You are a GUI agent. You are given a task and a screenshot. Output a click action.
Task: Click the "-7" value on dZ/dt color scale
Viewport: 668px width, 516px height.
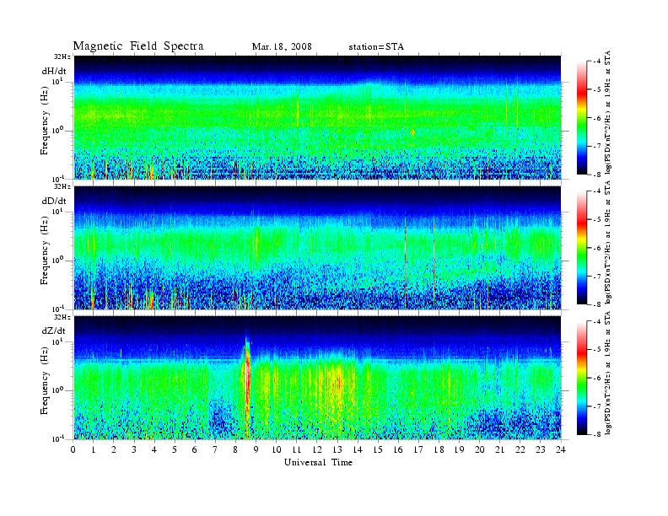(598, 406)
